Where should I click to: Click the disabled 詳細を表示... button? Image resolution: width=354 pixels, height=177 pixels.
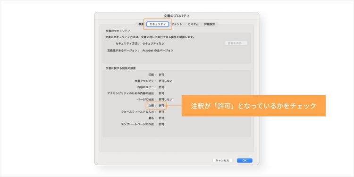pos(236,43)
